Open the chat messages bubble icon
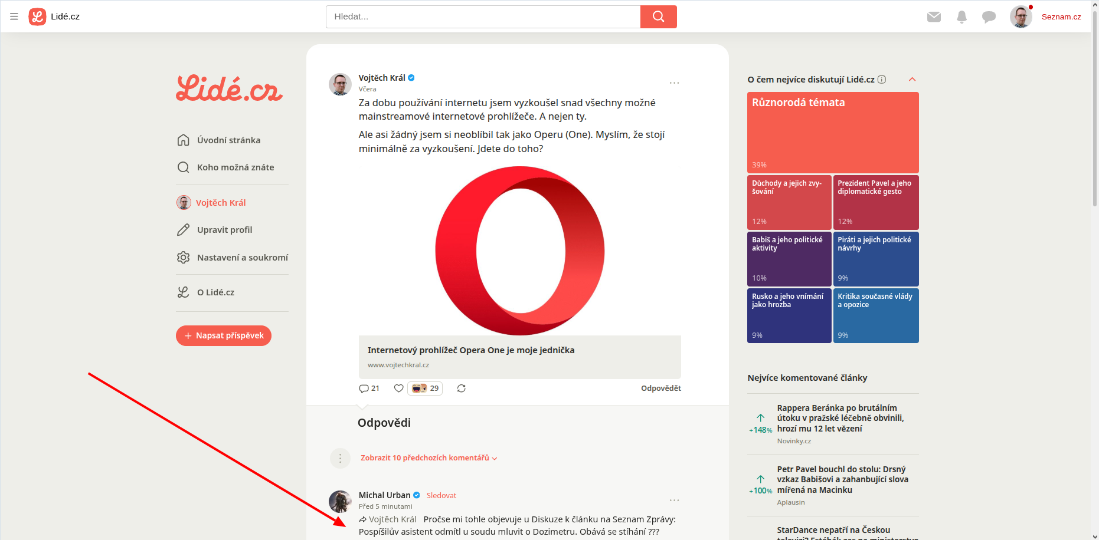The image size is (1099, 540). [x=989, y=17]
